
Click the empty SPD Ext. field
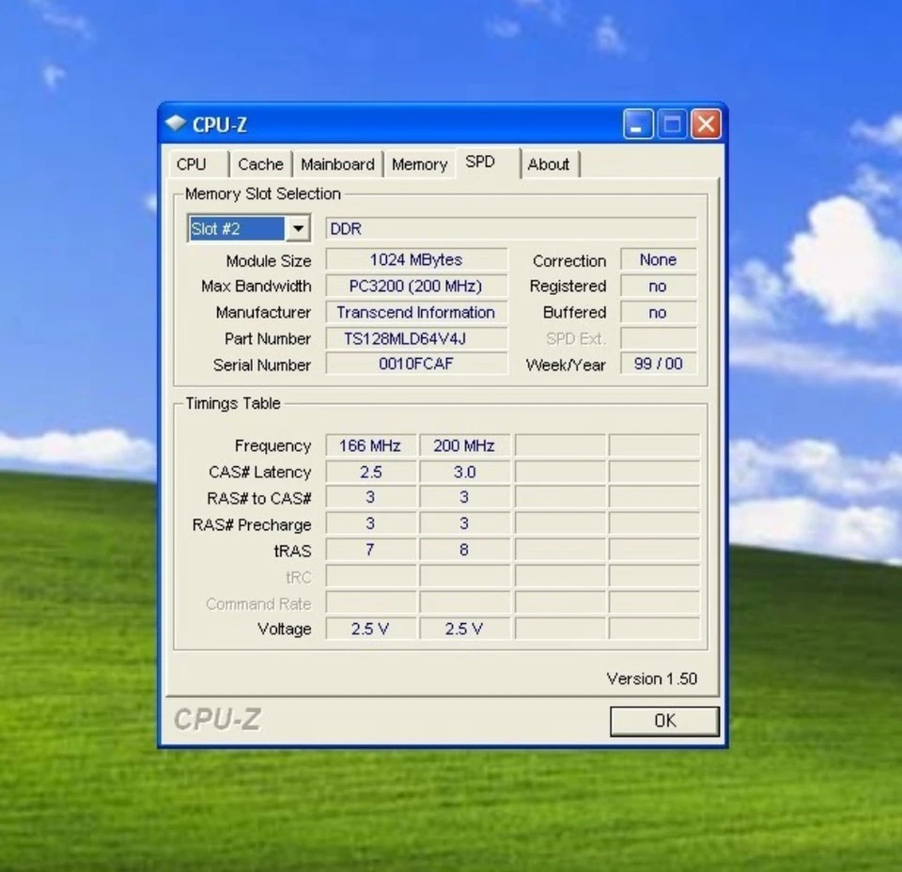(659, 339)
